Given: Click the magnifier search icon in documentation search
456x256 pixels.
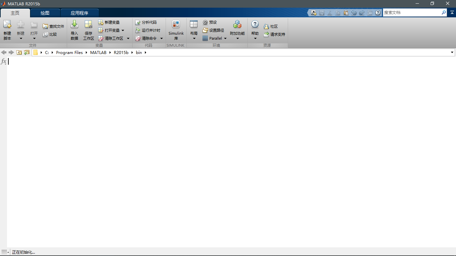Looking at the screenshot, I should coord(444,12).
